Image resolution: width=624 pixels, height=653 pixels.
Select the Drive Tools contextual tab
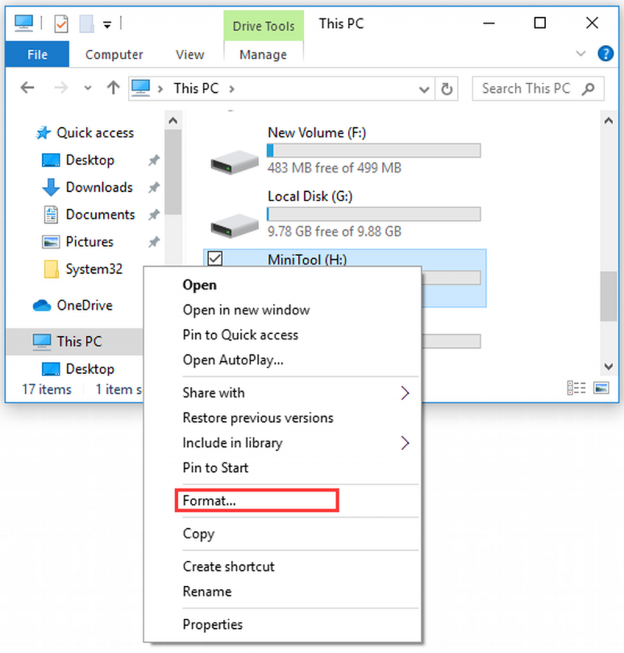point(264,27)
